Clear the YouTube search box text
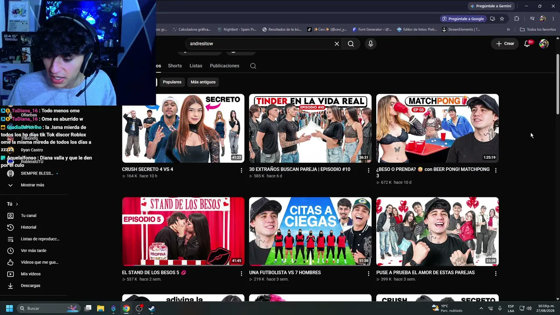 337,44
